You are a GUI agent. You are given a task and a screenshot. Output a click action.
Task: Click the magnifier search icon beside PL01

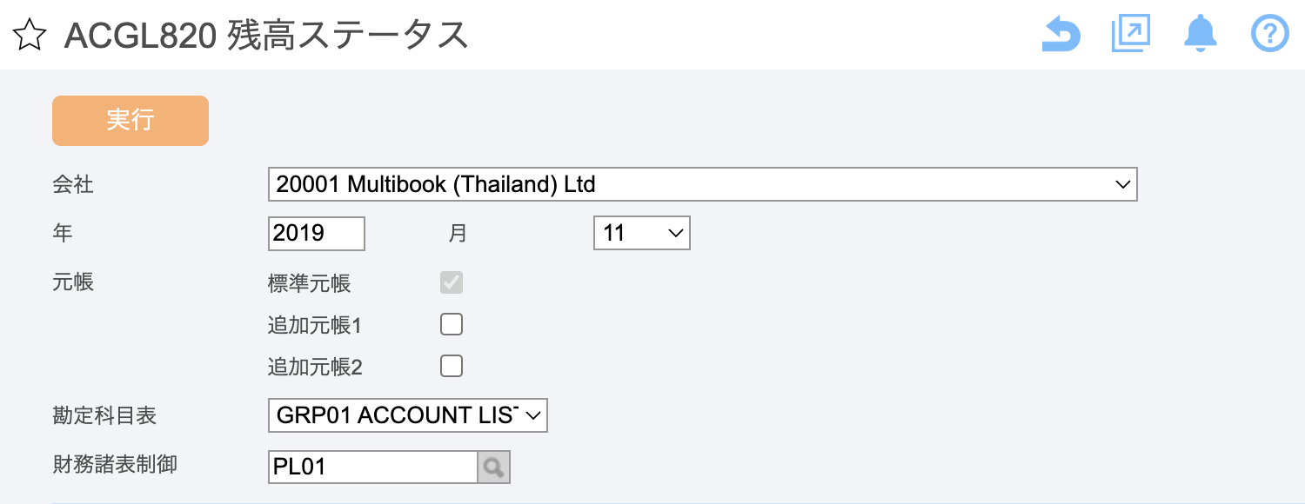[x=493, y=468]
